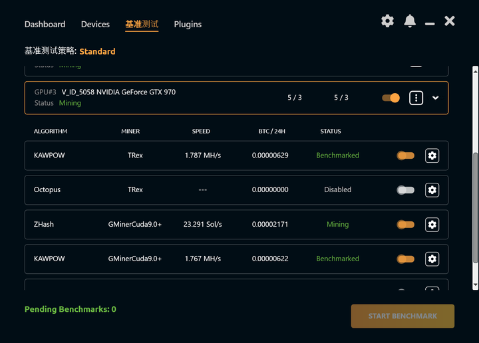Viewport: 479px width, 343px height.
Task: Click the GPU#3 label
Action: point(45,92)
